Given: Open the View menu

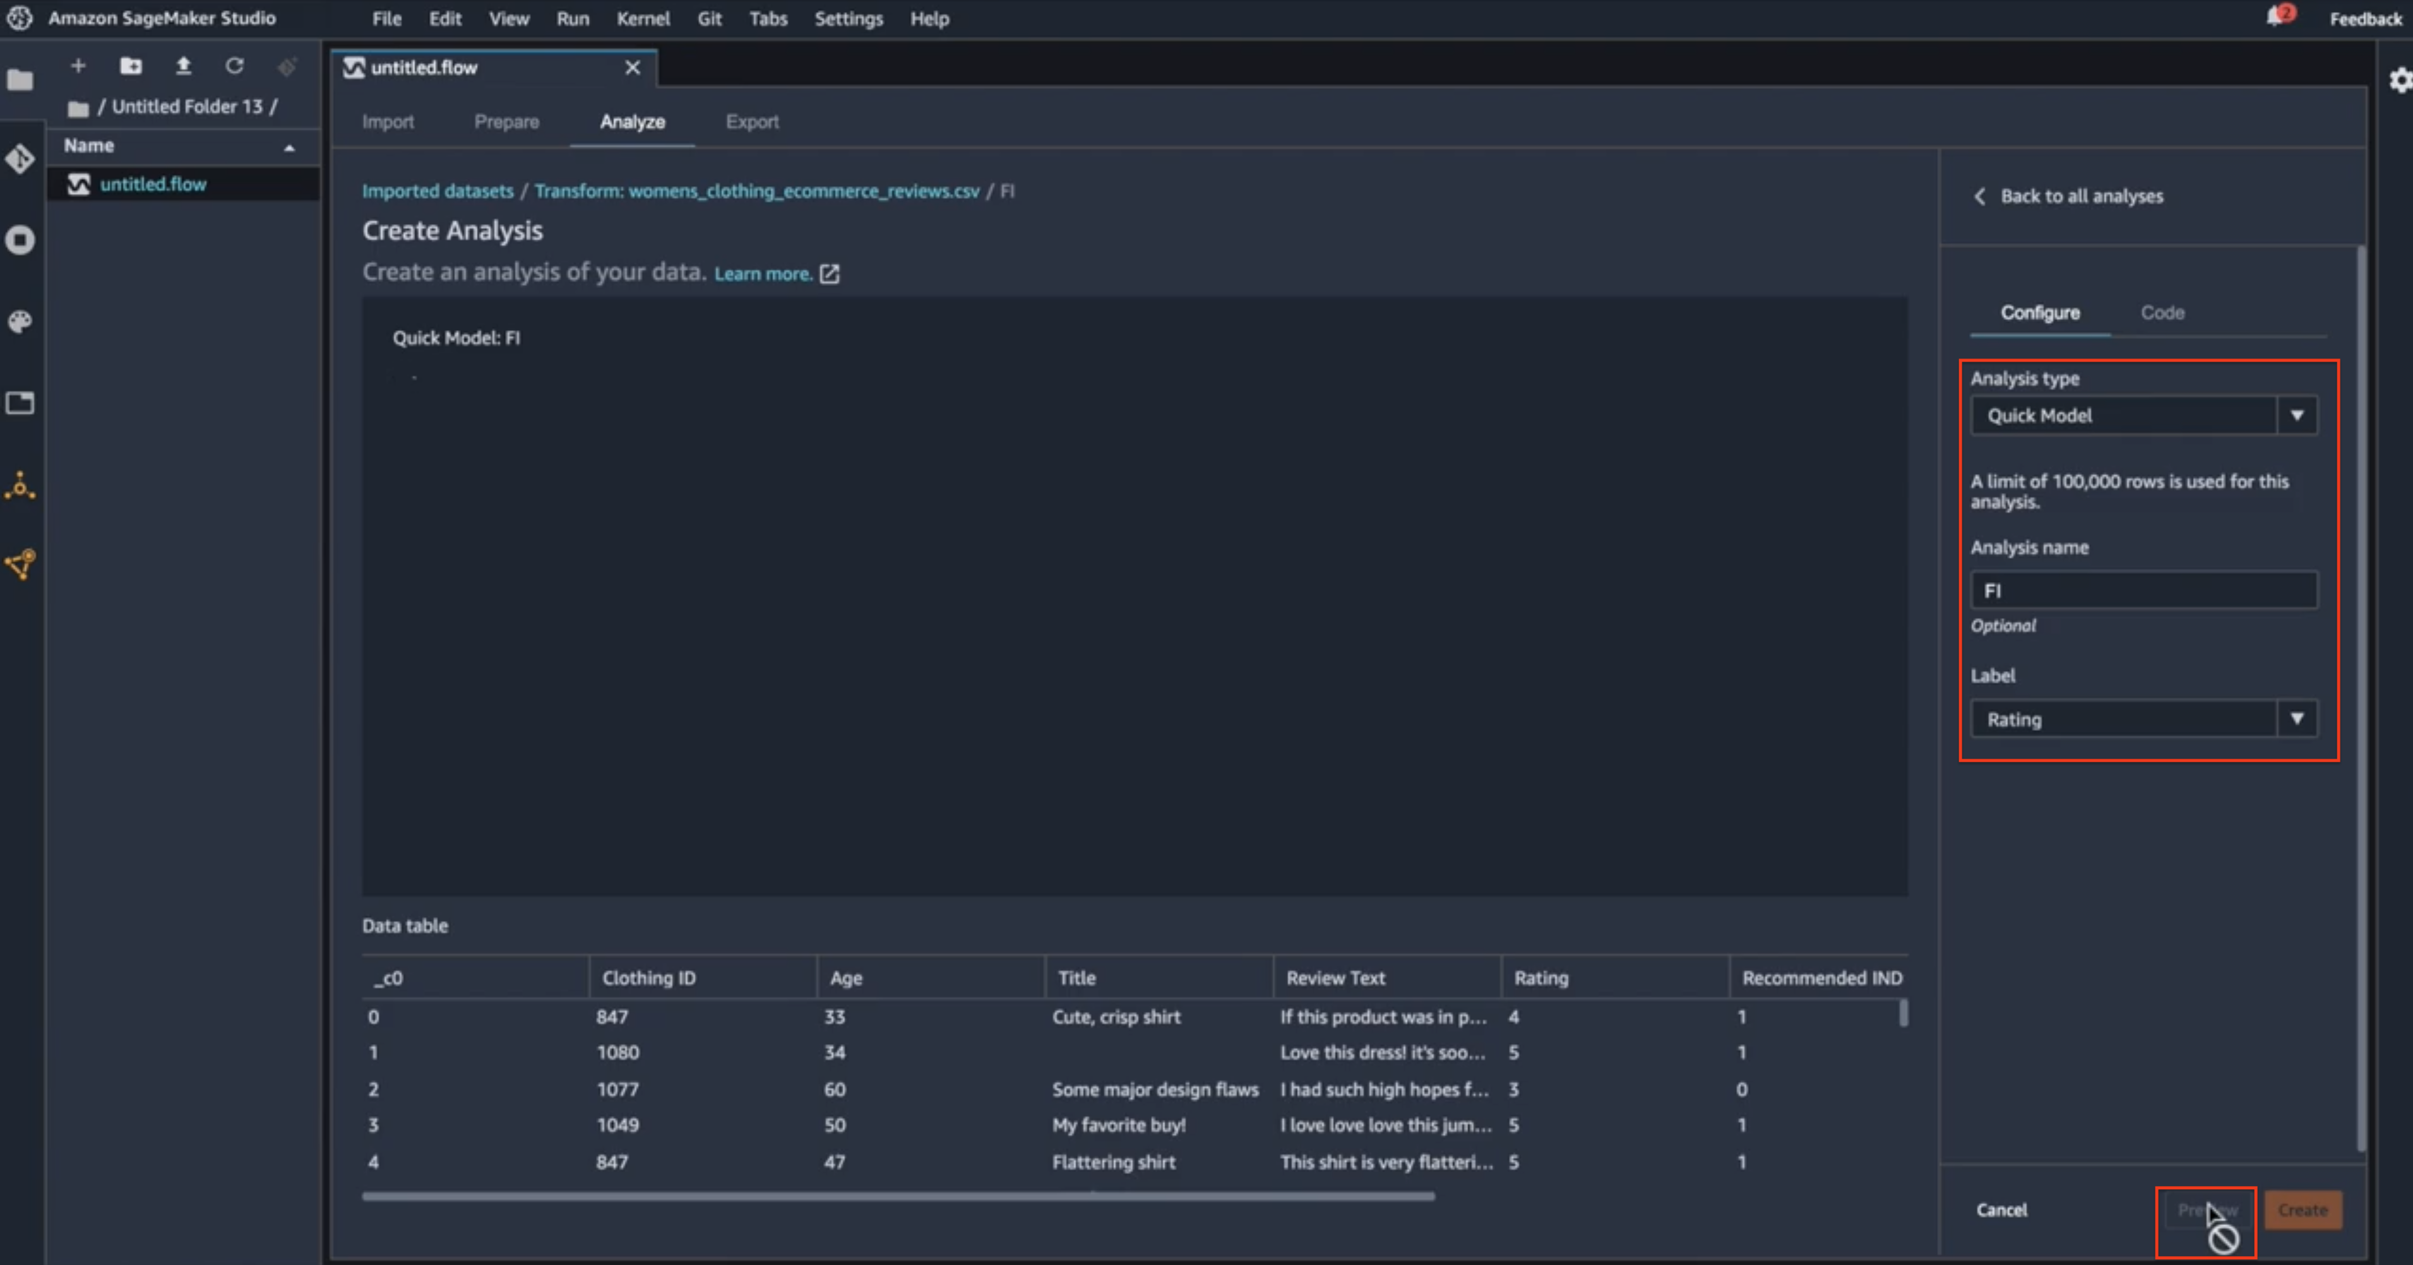Looking at the screenshot, I should click(509, 19).
